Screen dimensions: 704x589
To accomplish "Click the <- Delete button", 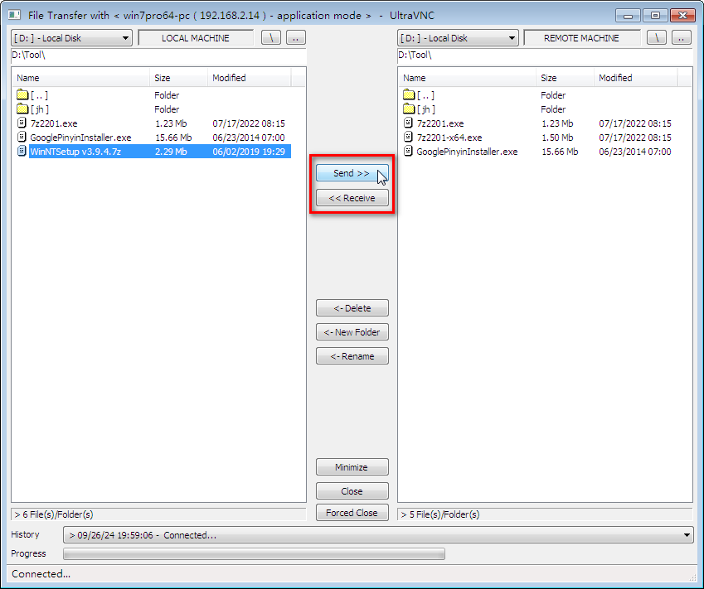I will (352, 308).
